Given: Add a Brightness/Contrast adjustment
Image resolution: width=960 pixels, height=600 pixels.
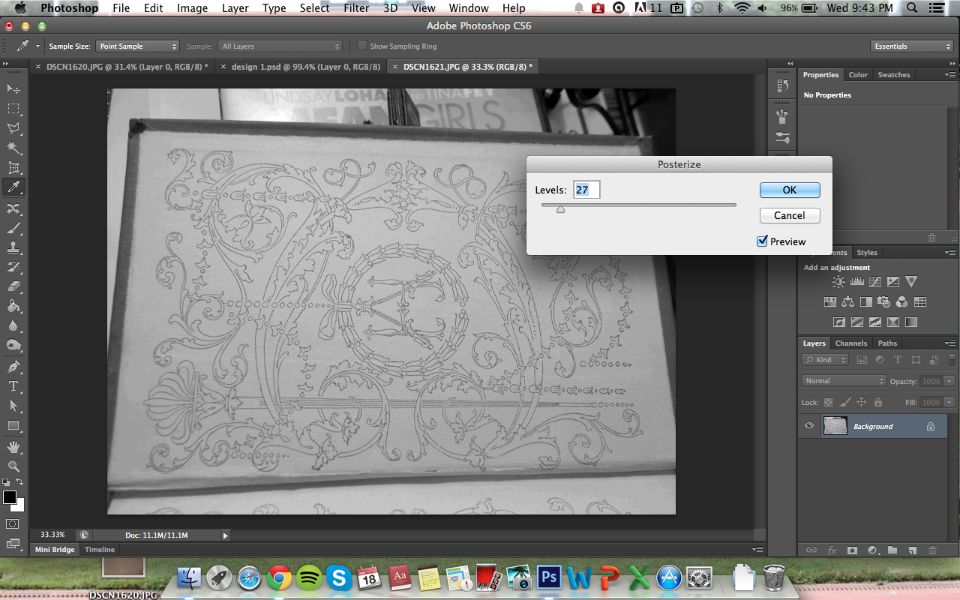Looking at the screenshot, I should pos(838,282).
